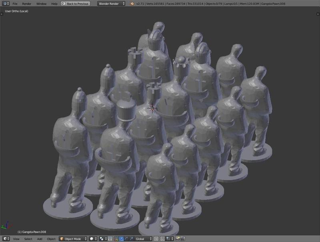Open the Object Mode dropdown
This screenshot has height=242, width=320.
73,239
